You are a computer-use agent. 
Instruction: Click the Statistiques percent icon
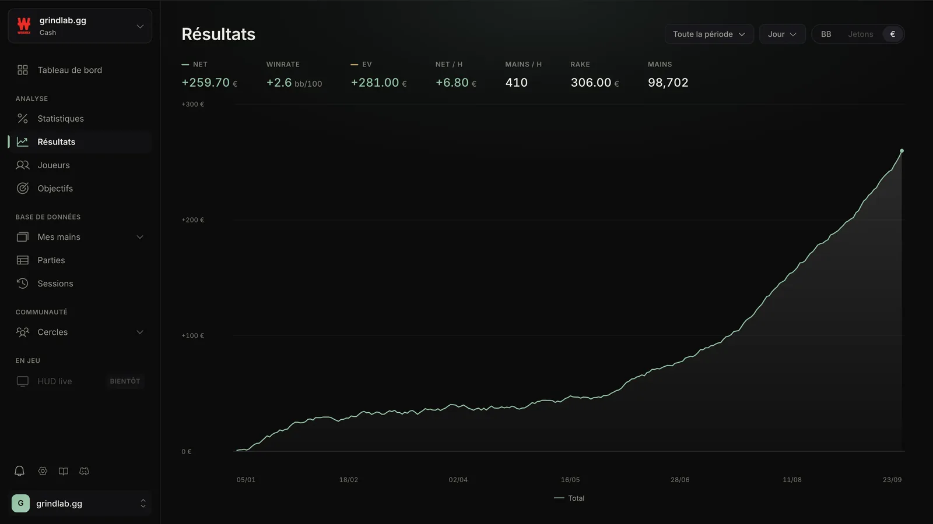pos(23,118)
